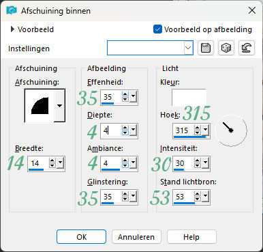Click the reset to default arrow icon
This screenshot has width=263, height=252.
coord(247,48)
